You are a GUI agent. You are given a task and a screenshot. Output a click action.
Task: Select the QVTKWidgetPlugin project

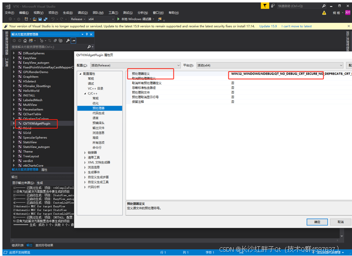(x=36, y=124)
